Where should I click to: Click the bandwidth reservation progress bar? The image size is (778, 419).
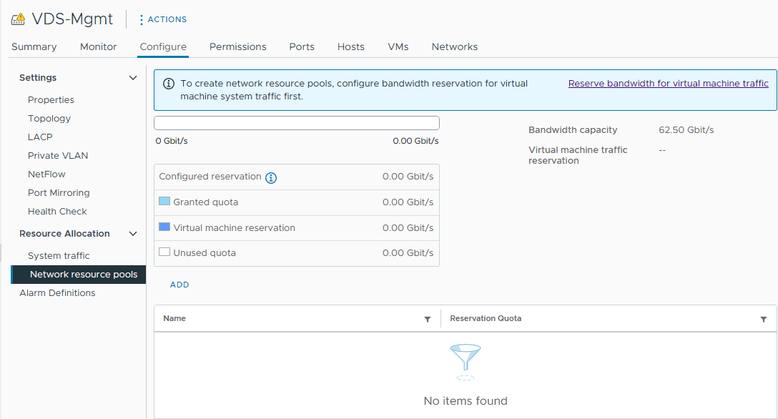(x=296, y=123)
